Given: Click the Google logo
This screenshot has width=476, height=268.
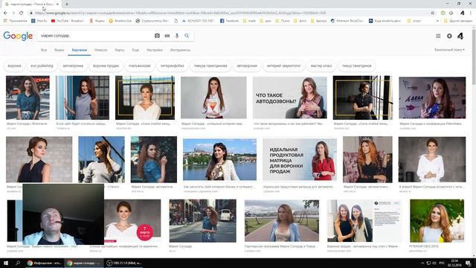Looking at the screenshot, I should point(18,36).
